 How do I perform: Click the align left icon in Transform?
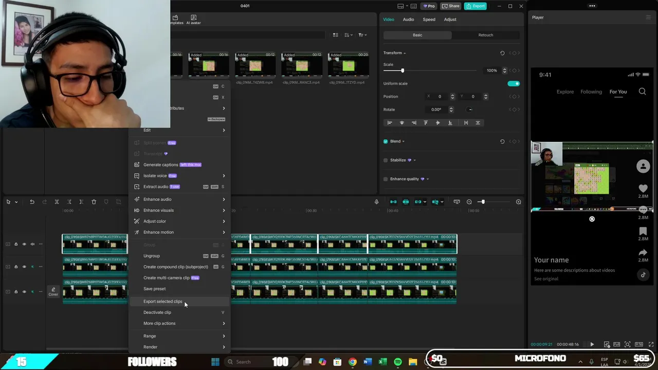[x=390, y=123]
